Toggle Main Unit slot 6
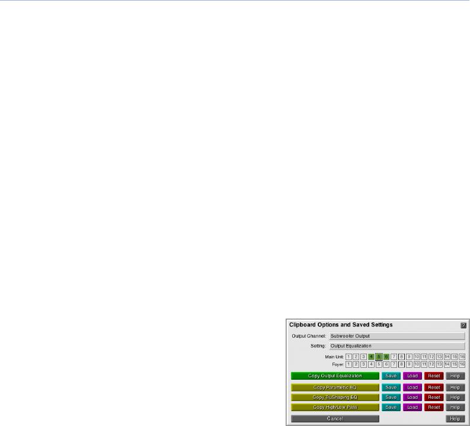Viewport: 470px width, 426px height. [x=386, y=357]
